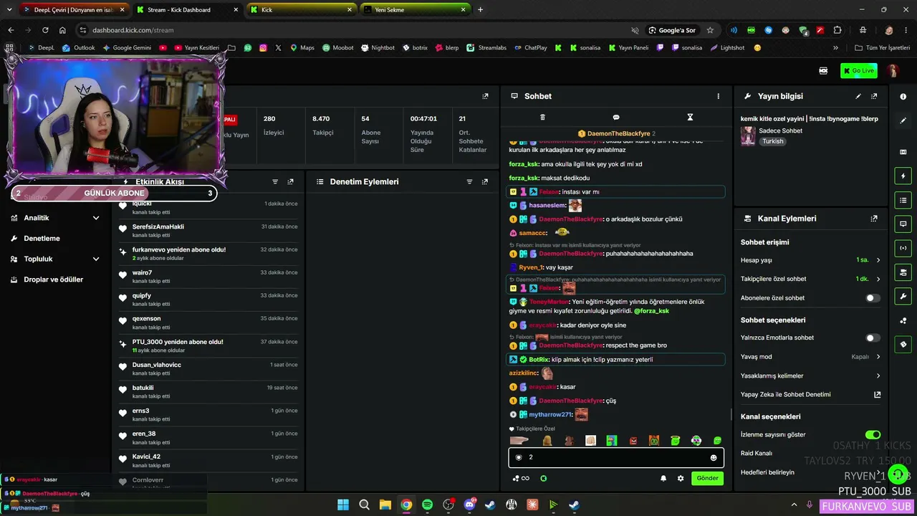Click the Turkish language tag
The height and width of the screenshot is (516, 917).
point(773,141)
